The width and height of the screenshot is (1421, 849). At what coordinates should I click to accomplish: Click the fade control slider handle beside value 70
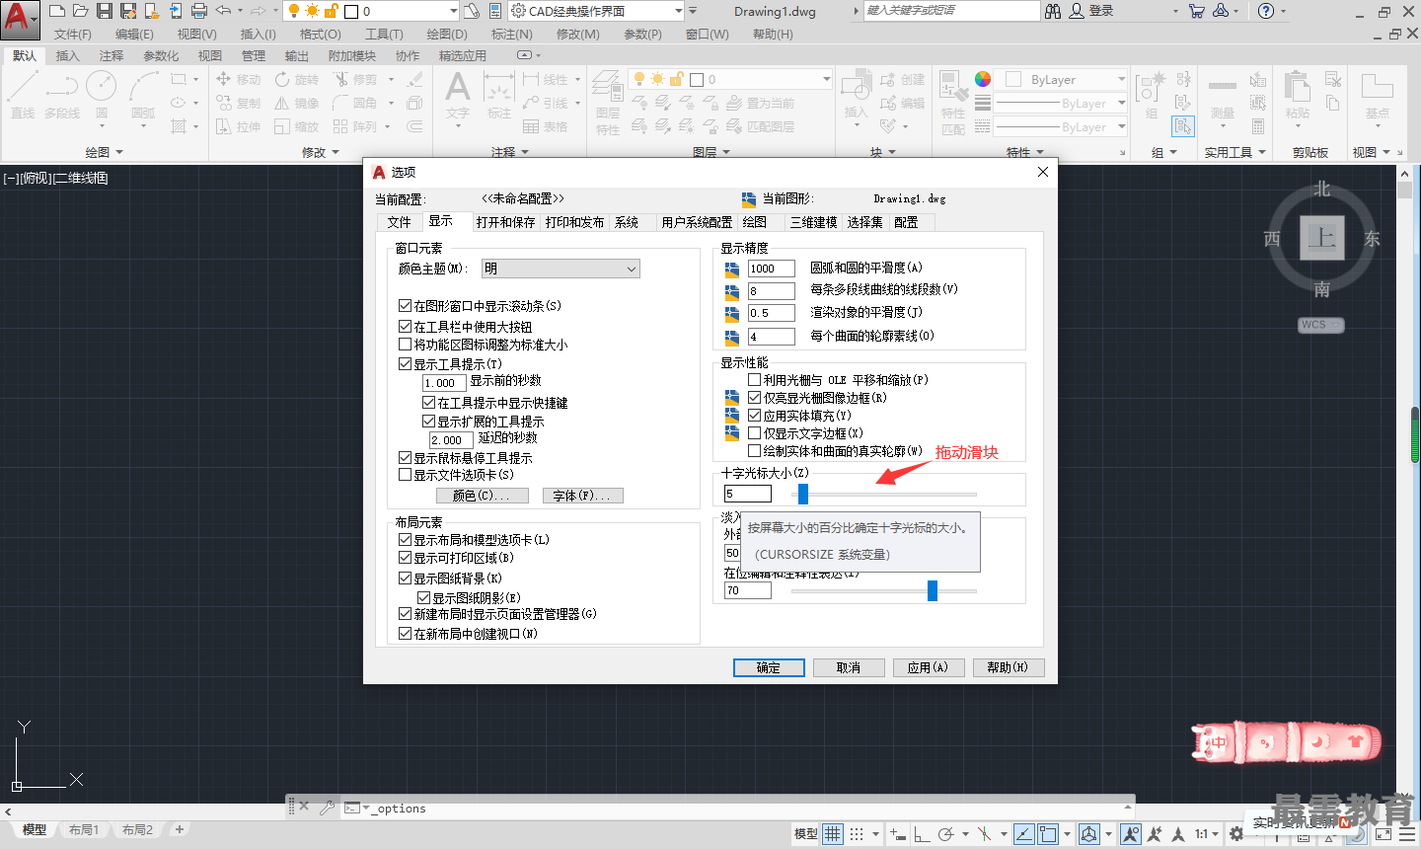(932, 590)
